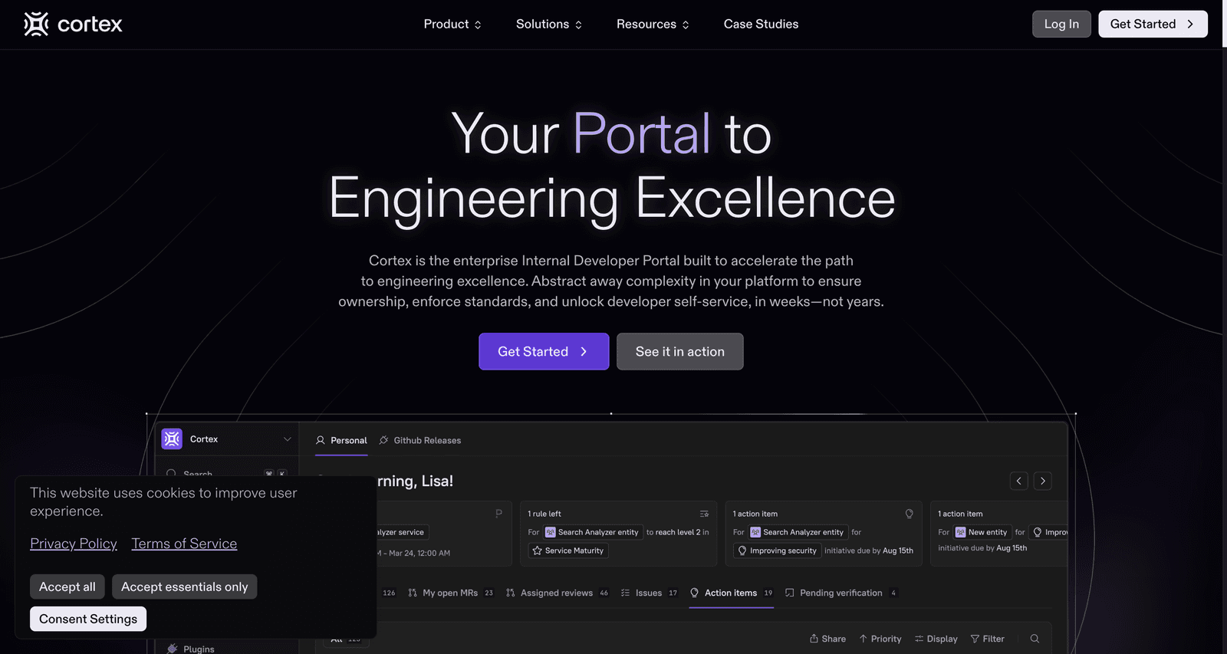Click the New entity tag
Image resolution: width=1227 pixels, height=654 pixels.
coord(982,532)
